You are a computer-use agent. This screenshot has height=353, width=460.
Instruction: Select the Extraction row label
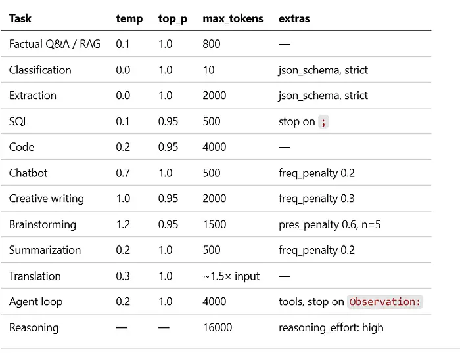click(x=33, y=95)
